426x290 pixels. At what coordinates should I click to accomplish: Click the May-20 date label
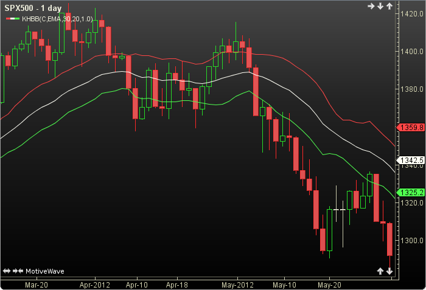[x=329, y=285]
